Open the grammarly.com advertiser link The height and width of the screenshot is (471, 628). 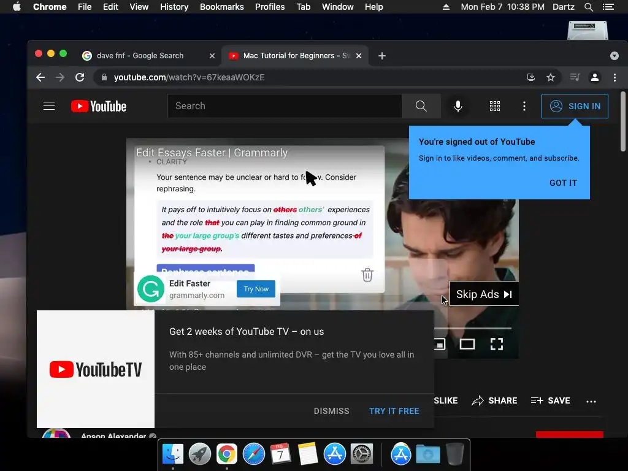coord(197,296)
